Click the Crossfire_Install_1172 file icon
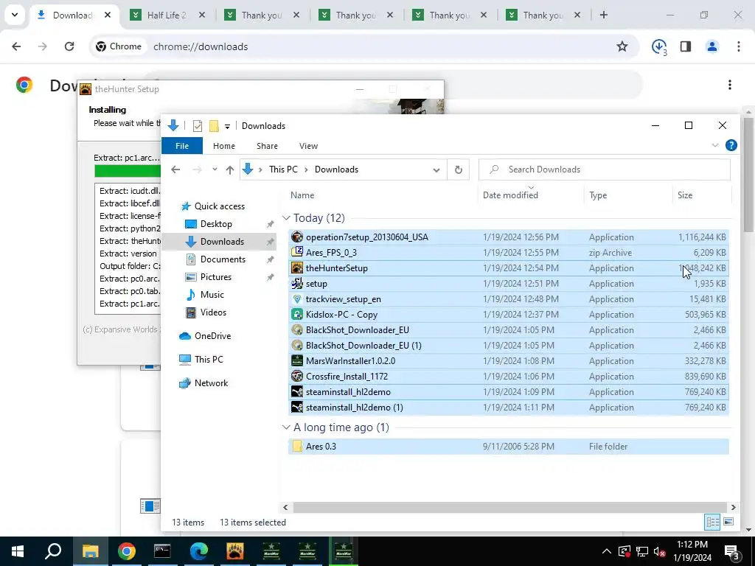The height and width of the screenshot is (566, 755). click(297, 377)
